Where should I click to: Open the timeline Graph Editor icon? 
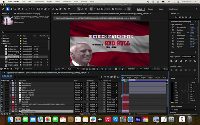click(118, 77)
